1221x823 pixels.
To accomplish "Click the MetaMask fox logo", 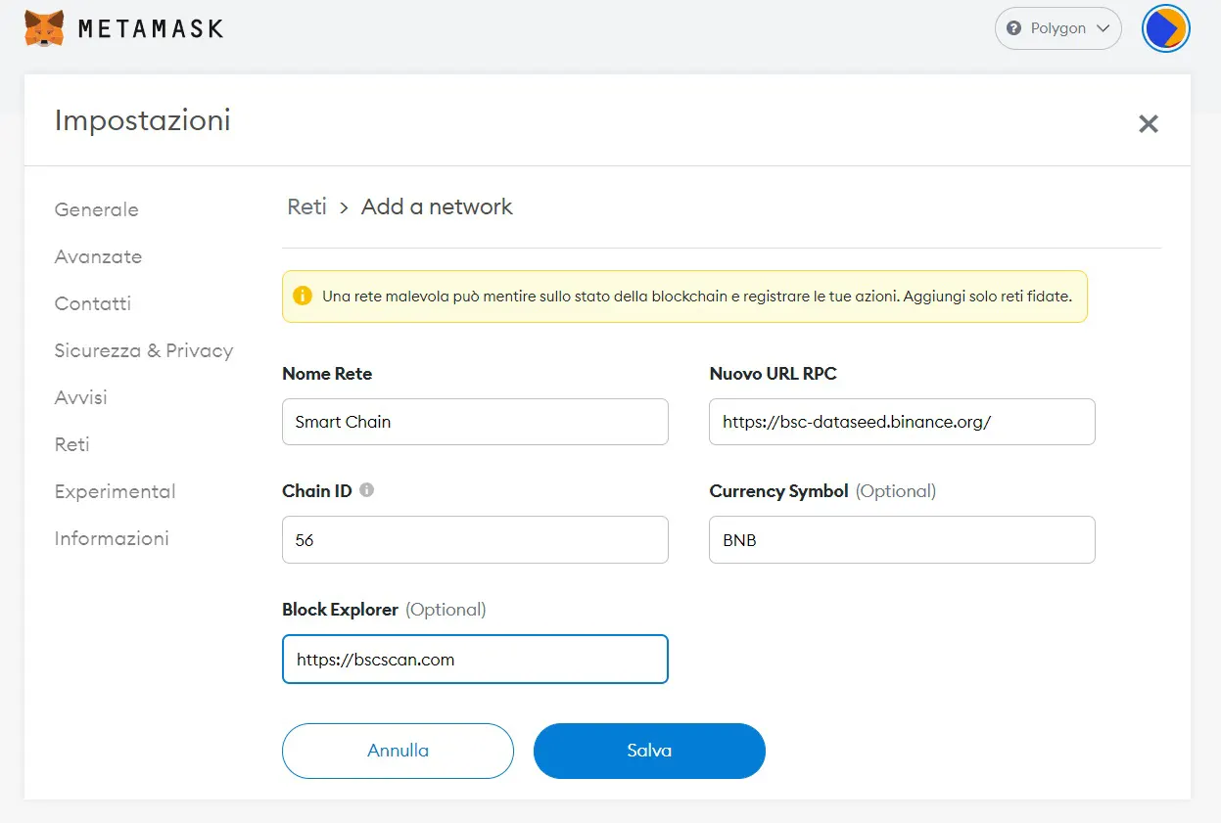I will pyautogui.click(x=44, y=28).
